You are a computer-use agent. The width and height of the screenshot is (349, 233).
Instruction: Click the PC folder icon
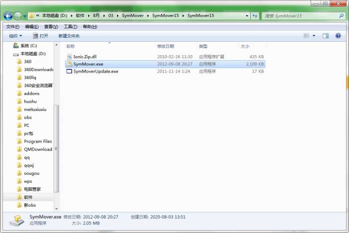19,126
